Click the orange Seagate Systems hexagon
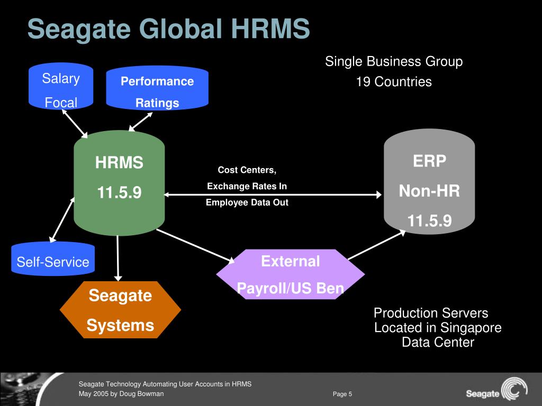 click(120, 310)
